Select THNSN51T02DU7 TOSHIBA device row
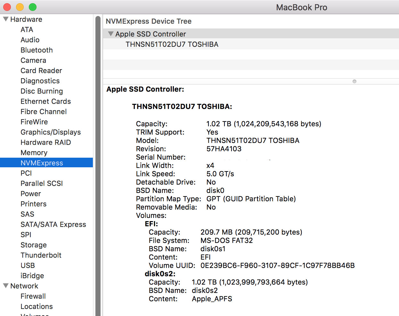This screenshot has height=316, width=399. click(251, 44)
